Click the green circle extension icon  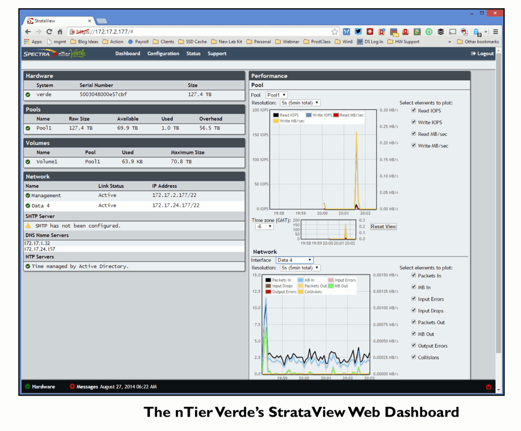pos(429,32)
